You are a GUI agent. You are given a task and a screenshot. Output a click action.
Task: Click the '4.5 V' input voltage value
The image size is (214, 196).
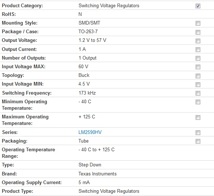pos(84,84)
